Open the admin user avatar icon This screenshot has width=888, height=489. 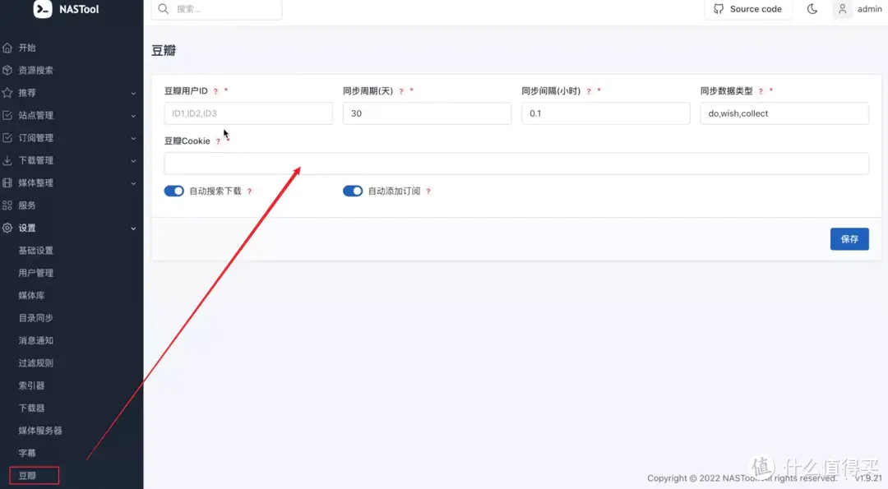[840, 9]
